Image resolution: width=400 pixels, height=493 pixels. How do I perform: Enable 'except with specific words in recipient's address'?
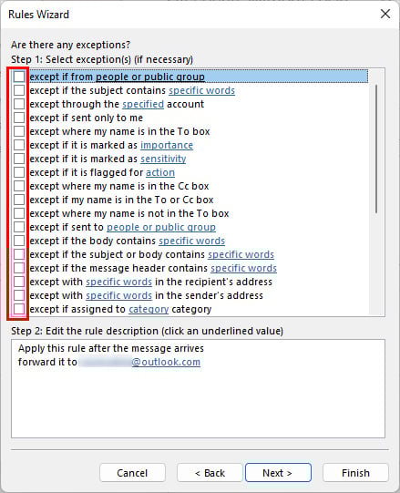pos(19,282)
